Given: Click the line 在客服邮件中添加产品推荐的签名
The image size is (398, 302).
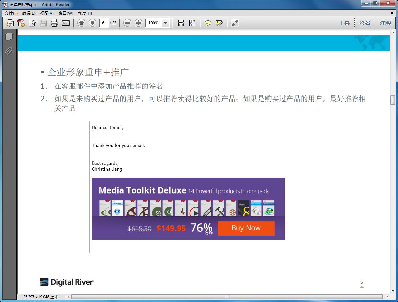Looking at the screenshot, I should pyautogui.click(x=109, y=86).
